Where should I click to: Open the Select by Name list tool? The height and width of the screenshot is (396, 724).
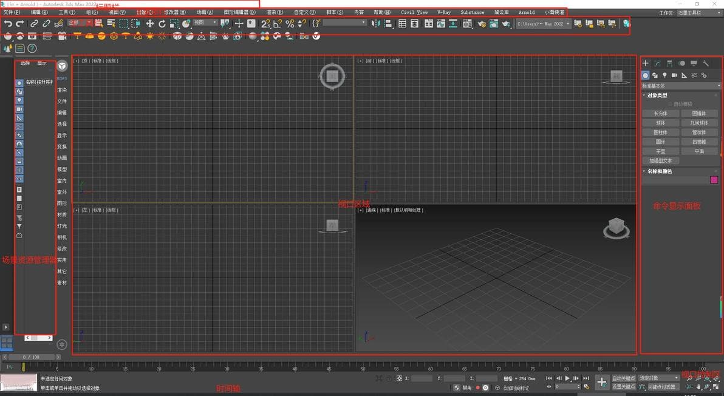(111, 24)
